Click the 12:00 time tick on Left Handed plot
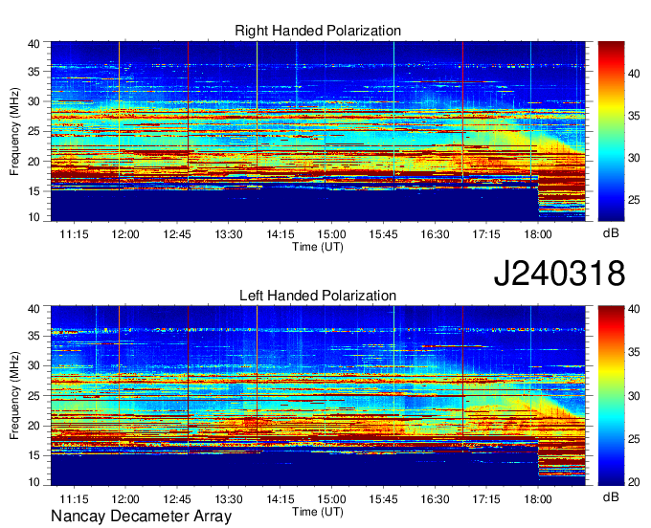The height and width of the screenshot is (528, 651). coord(125,499)
